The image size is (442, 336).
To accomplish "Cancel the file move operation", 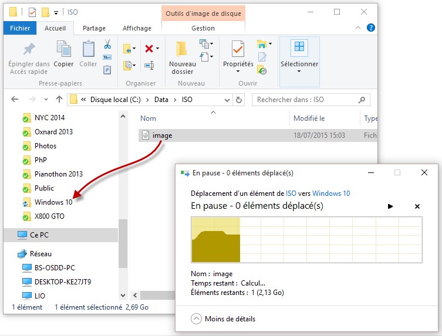I will click(417, 206).
